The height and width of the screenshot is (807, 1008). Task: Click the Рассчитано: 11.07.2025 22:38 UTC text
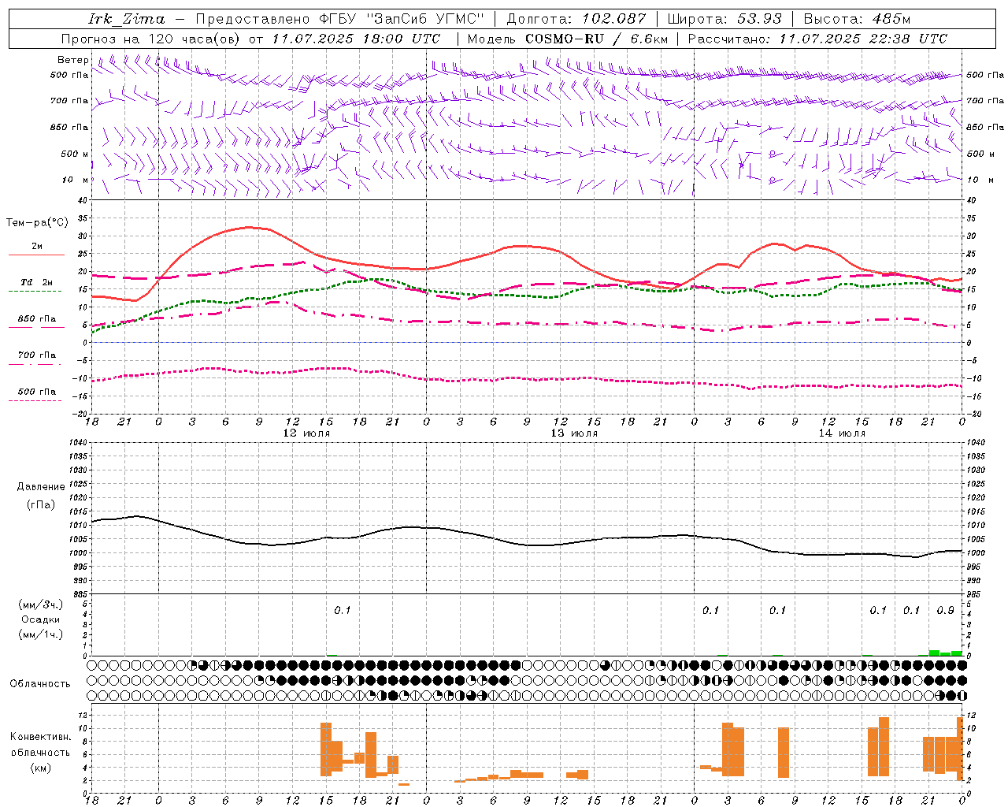[x=817, y=39]
